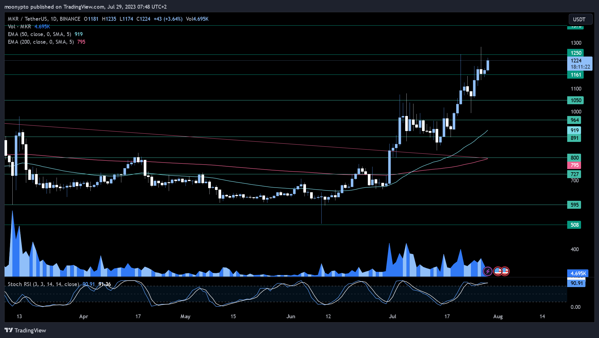Click the May date on time axis

[x=185, y=317]
